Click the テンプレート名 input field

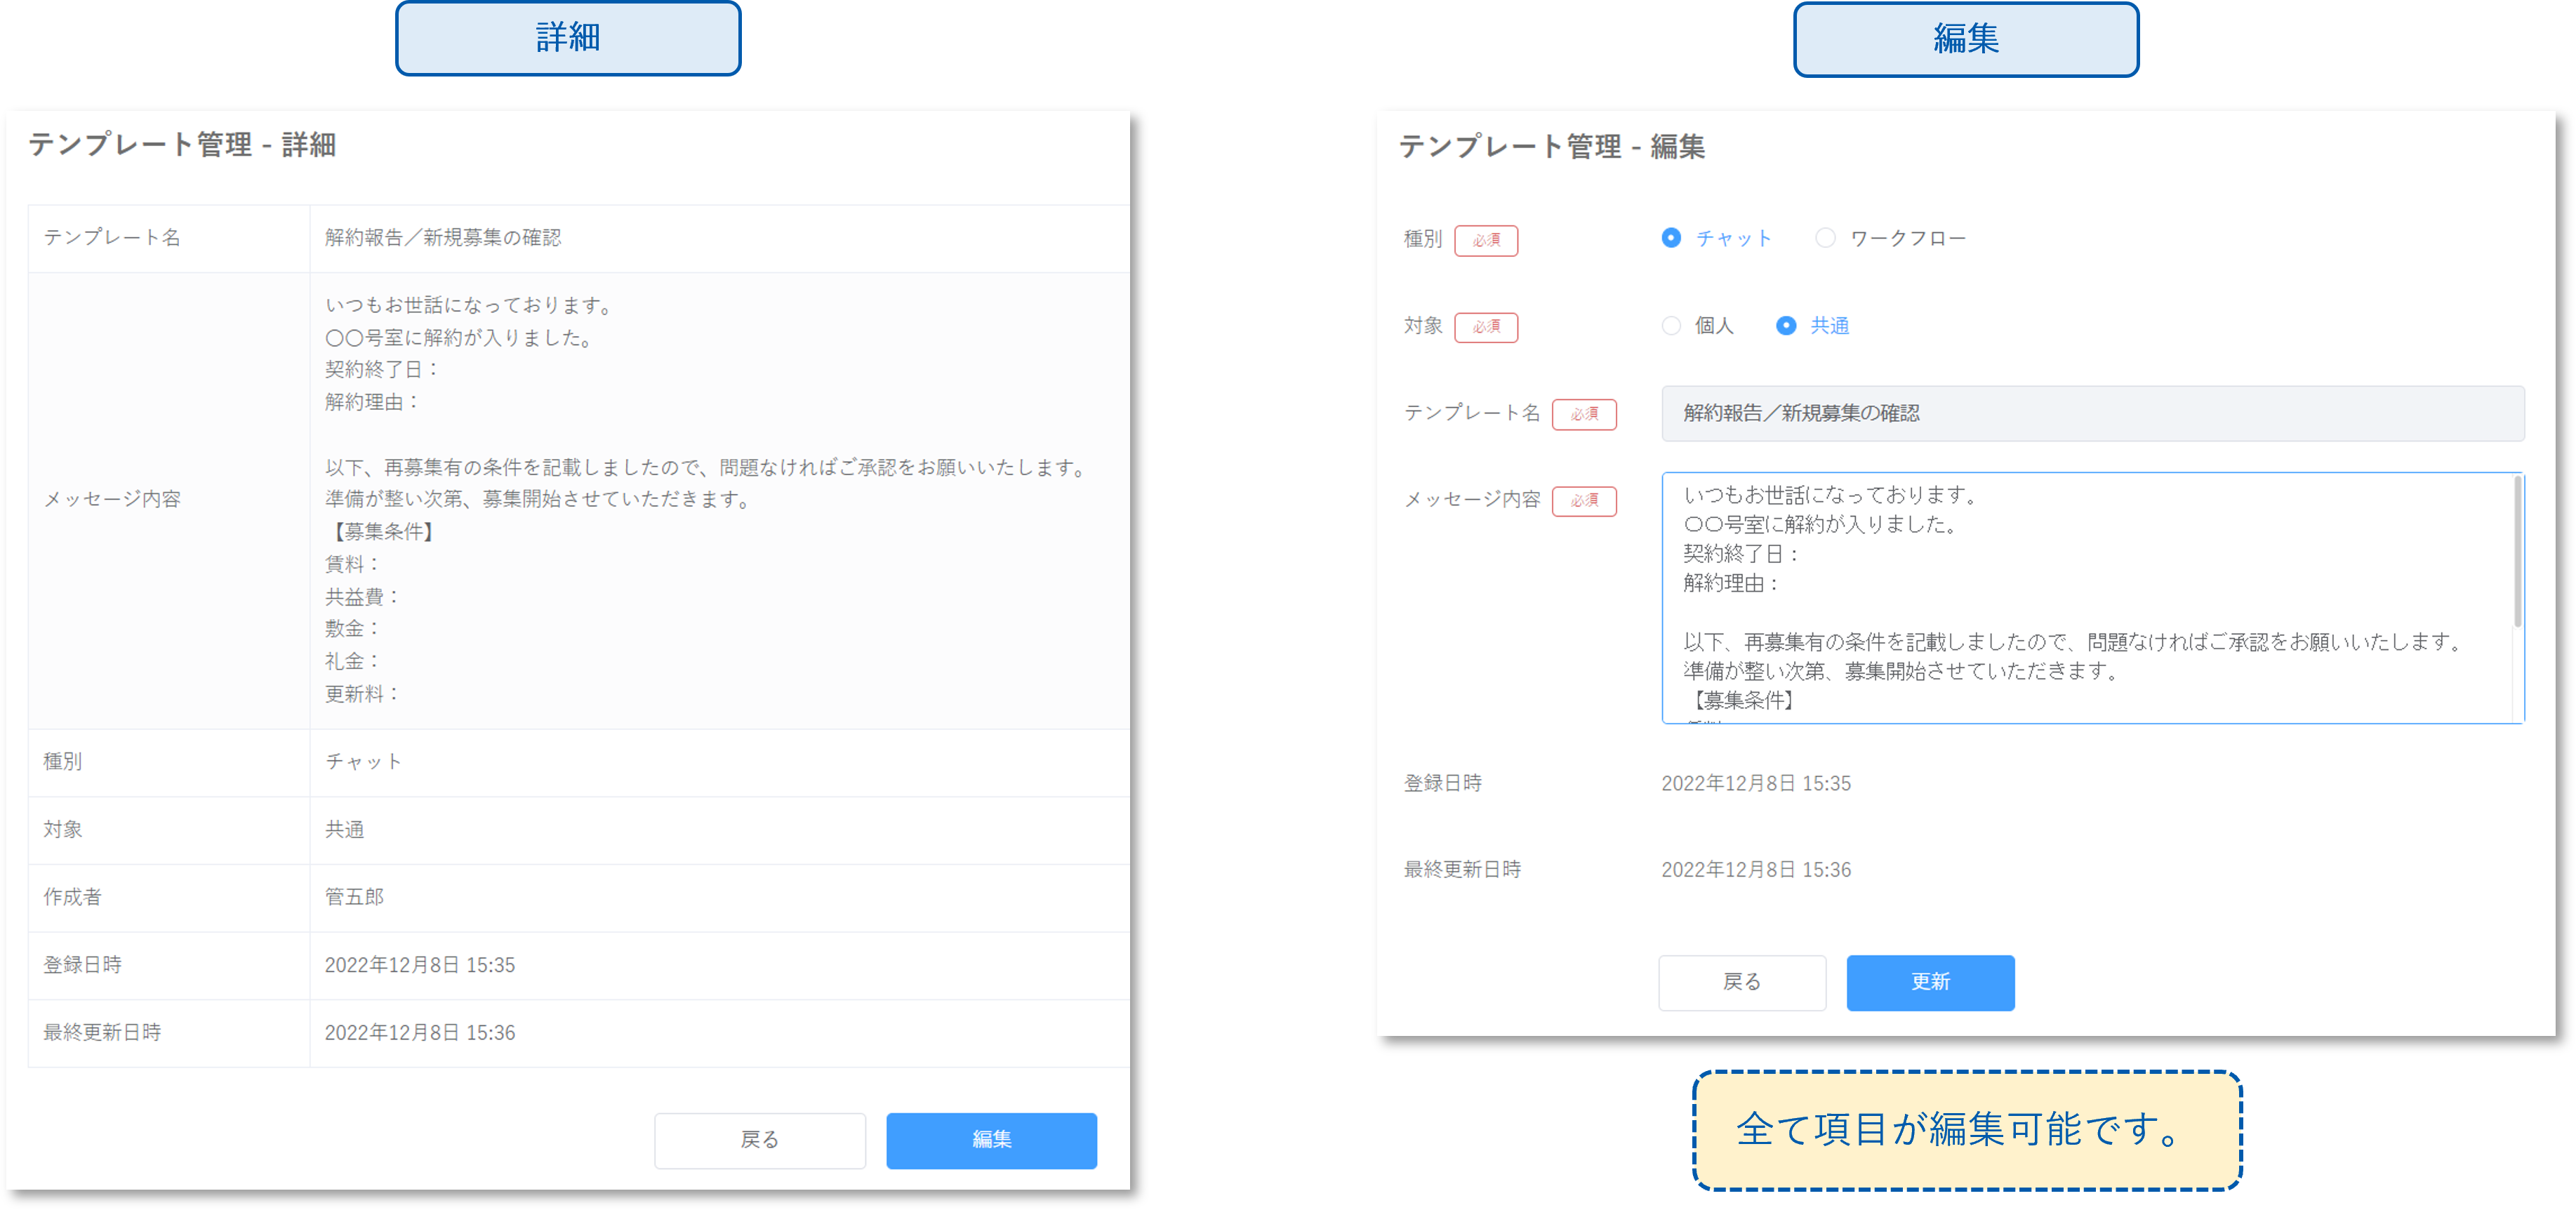click(2092, 413)
